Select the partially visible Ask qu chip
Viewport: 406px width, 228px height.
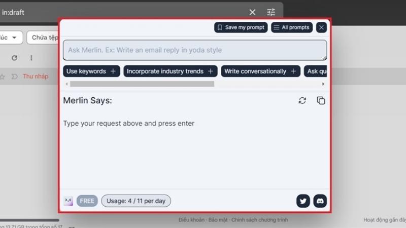point(316,71)
